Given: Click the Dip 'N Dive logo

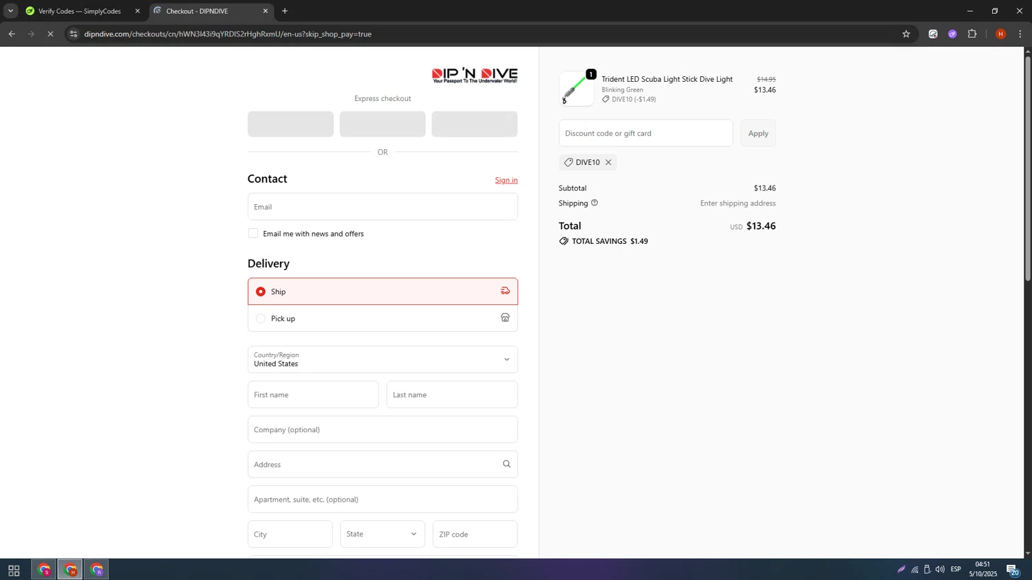Looking at the screenshot, I should 475,75.
